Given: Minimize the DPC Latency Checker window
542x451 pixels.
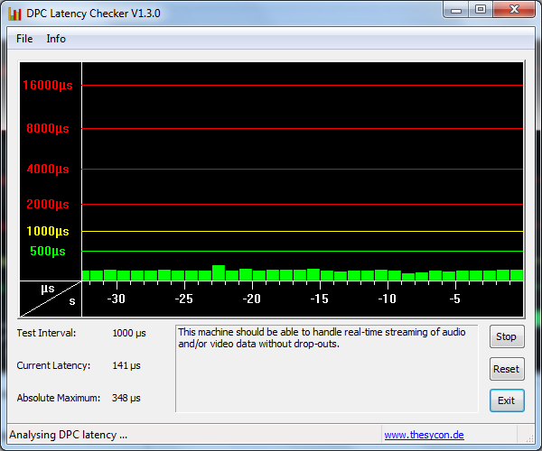Looking at the screenshot, I should click(x=456, y=10).
